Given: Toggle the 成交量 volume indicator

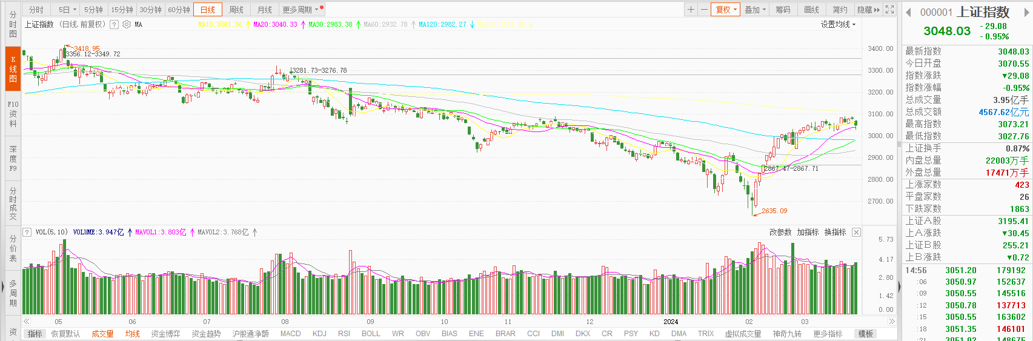Looking at the screenshot, I should [x=102, y=334].
